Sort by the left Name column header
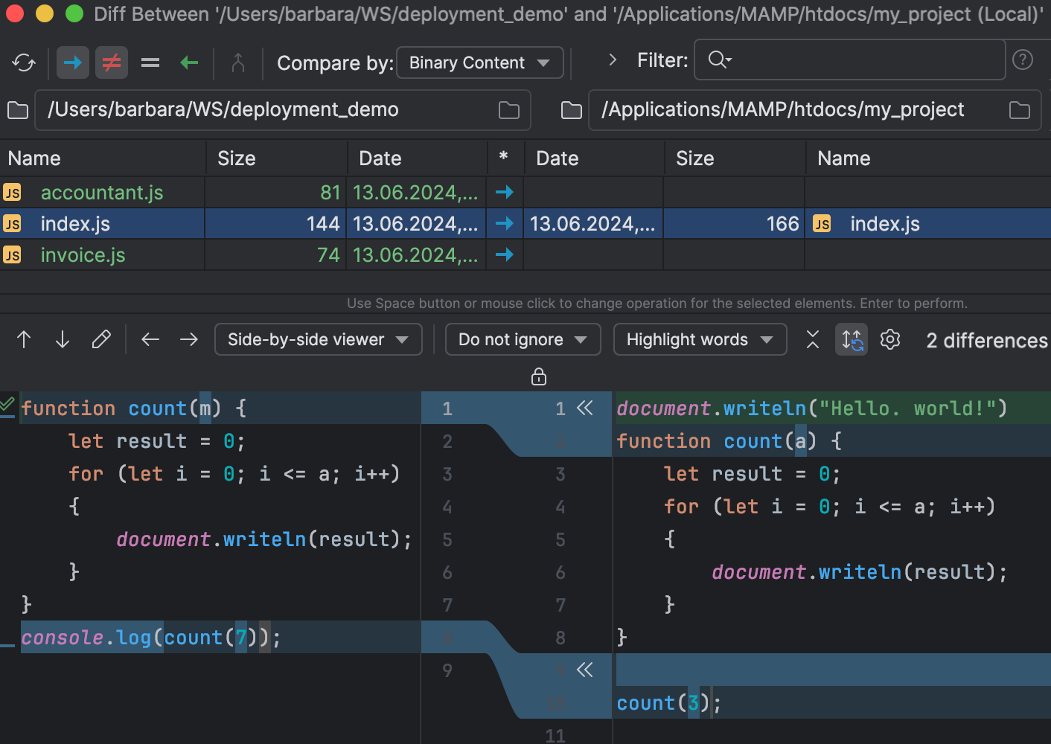Viewport: 1051px width, 744px height. [x=103, y=158]
